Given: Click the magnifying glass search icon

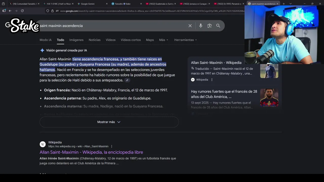Looking at the screenshot, I should [x=218, y=26].
